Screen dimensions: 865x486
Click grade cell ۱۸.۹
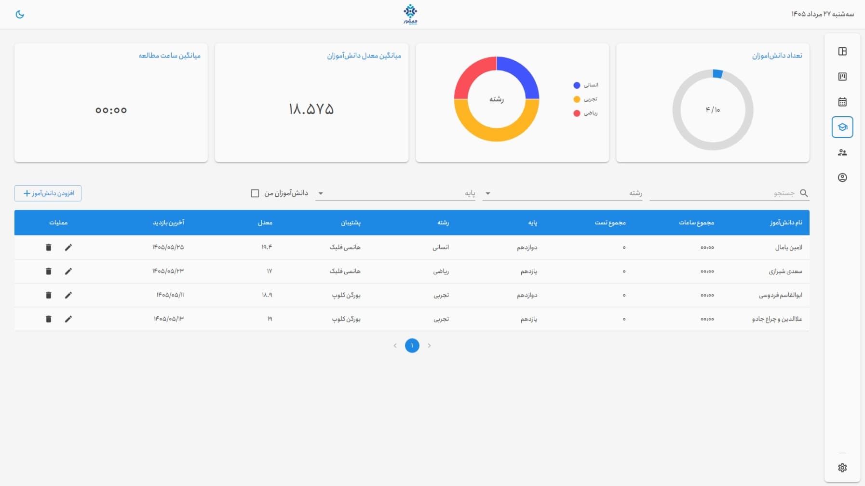tap(267, 295)
